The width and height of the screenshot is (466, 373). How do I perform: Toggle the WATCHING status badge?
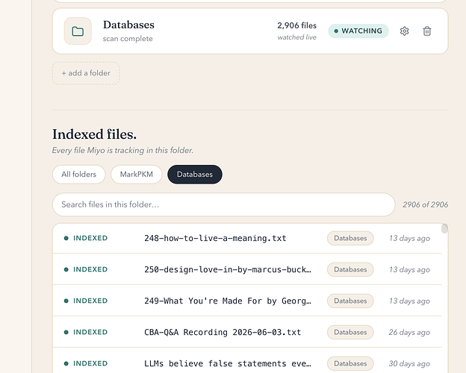tap(358, 31)
